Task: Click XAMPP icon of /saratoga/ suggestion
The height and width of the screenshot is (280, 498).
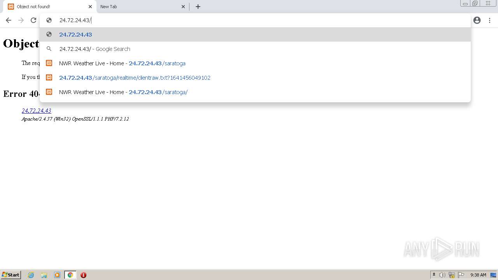Action: tap(49, 92)
